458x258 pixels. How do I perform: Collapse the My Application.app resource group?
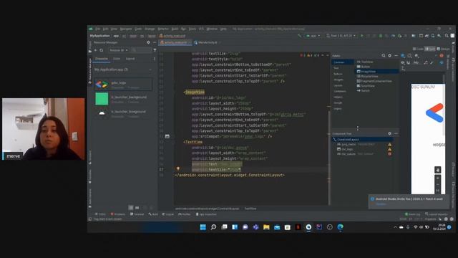(x=150, y=70)
